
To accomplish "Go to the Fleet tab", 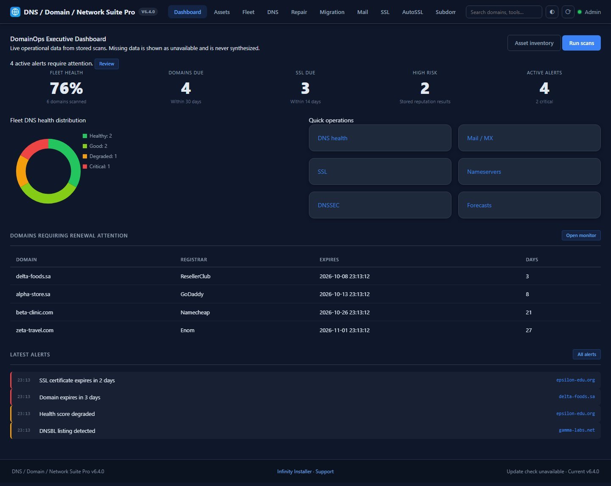I will (x=248, y=12).
